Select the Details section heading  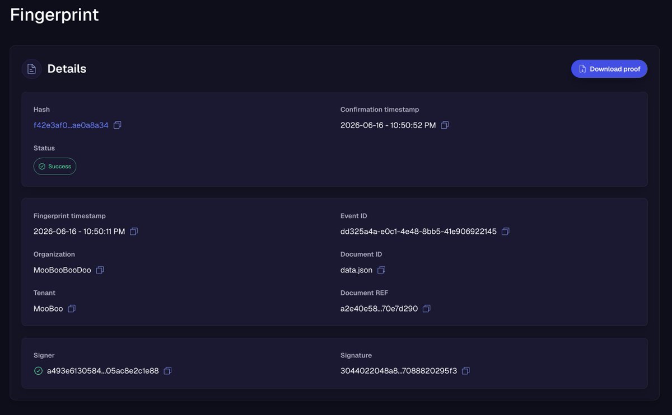[67, 69]
